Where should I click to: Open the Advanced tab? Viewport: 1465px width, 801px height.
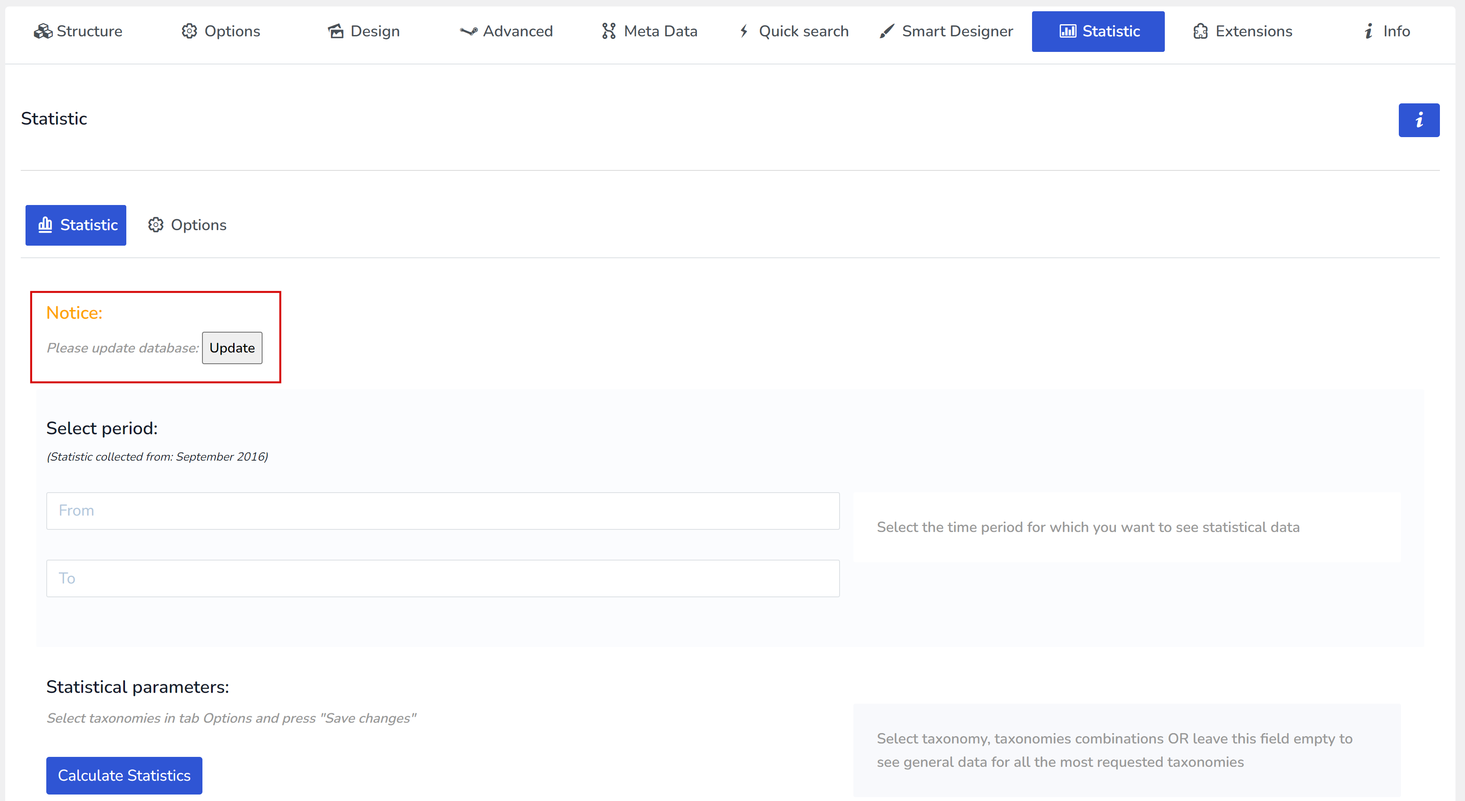pyautogui.click(x=506, y=31)
